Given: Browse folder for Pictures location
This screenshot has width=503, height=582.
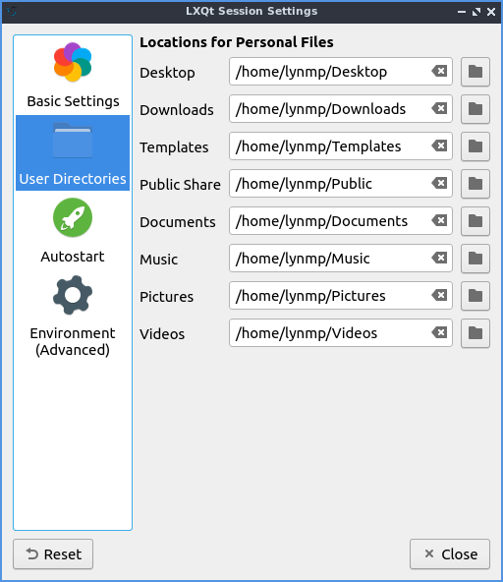Looking at the screenshot, I should point(475,296).
